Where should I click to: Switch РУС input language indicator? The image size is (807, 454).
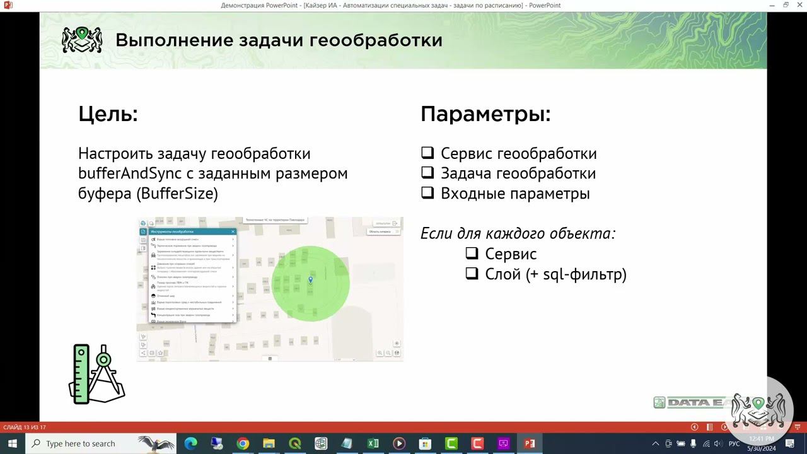coord(734,444)
